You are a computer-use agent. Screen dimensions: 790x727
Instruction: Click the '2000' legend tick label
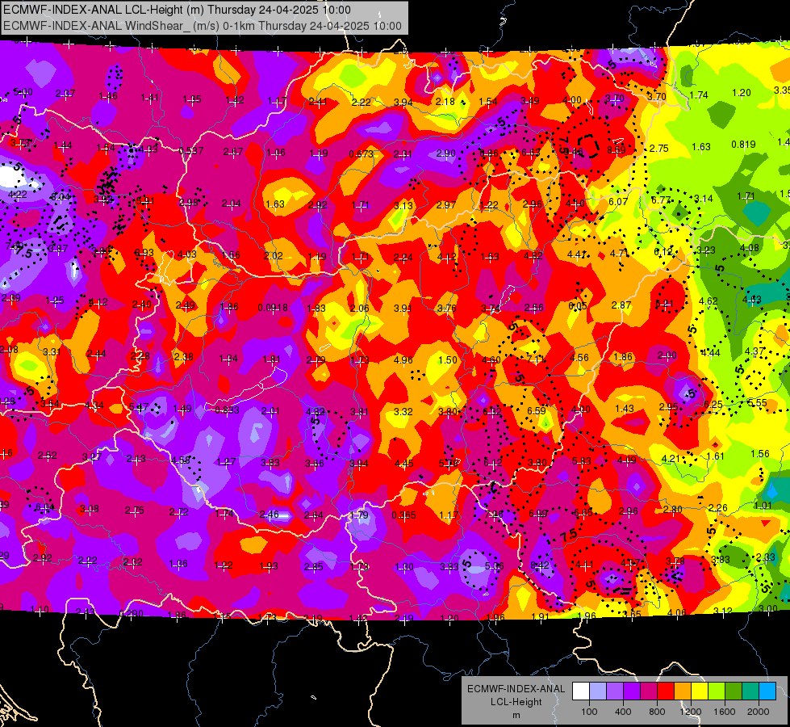point(759,712)
